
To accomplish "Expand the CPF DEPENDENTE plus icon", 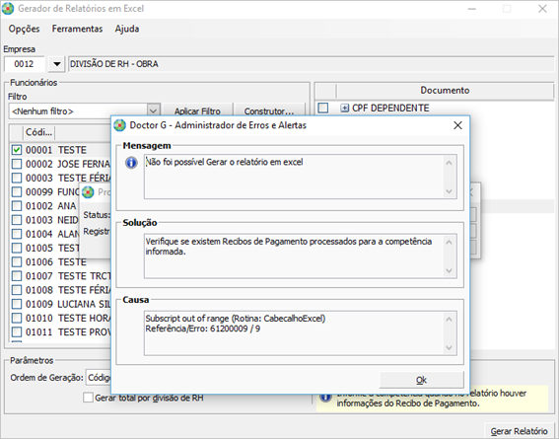I will (x=344, y=109).
